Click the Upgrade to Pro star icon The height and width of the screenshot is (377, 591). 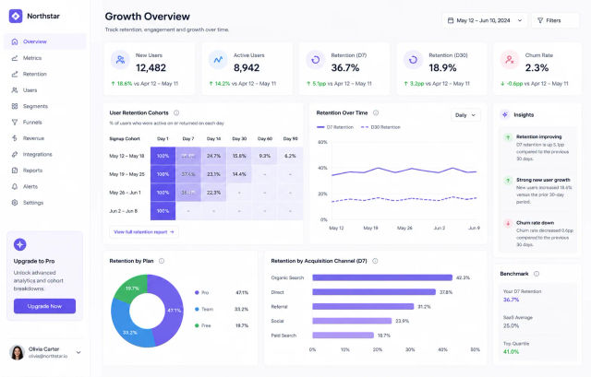pyautogui.click(x=20, y=244)
